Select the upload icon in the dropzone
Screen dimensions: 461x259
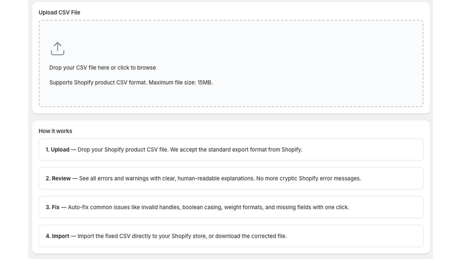(x=58, y=48)
